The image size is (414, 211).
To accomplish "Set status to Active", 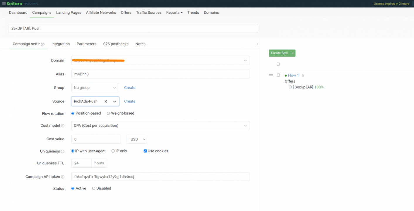I will pyautogui.click(x=73, y=188).
